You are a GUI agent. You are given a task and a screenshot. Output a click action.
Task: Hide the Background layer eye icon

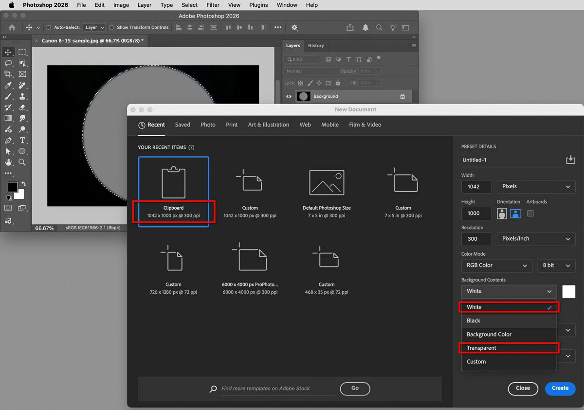pyautogui.click(x=289, y=96)
